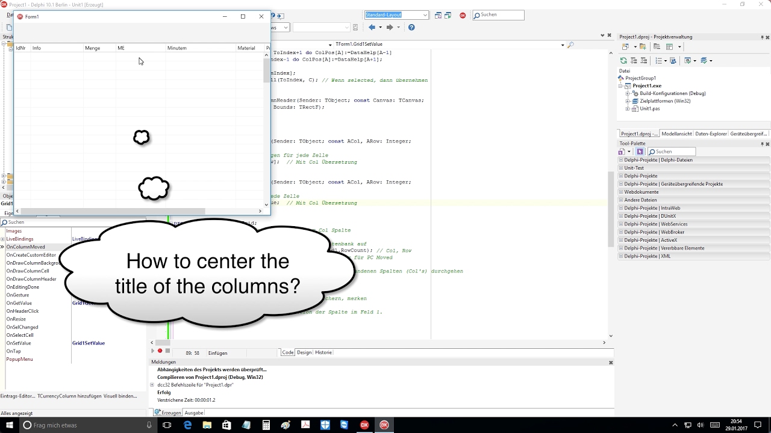Click the Tool-Palette category icon
Screen dimensions: 771x433
pyautogui.click(x=622, y=152)
